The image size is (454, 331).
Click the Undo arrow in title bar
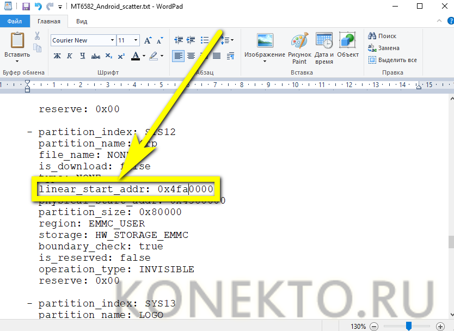(38, 7)
